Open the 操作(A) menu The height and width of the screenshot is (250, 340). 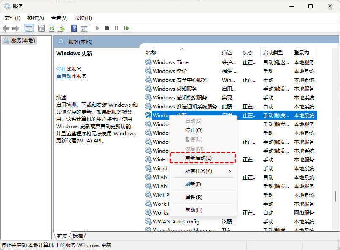35,18
